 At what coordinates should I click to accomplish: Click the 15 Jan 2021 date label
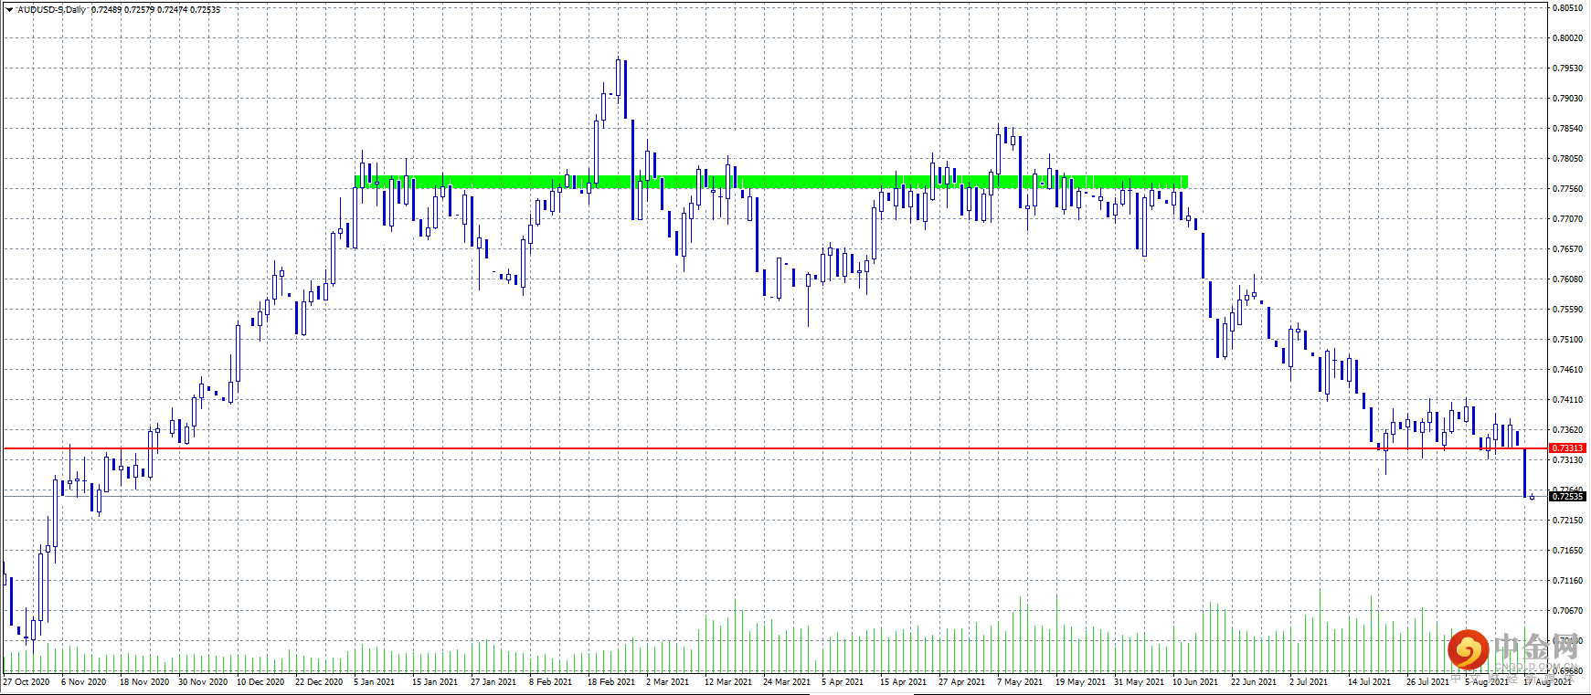[x=435, y=681]
